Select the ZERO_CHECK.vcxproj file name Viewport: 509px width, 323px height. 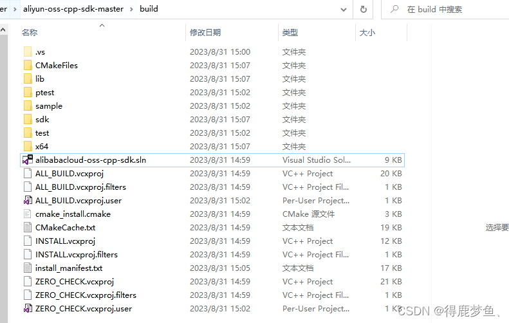click(75, 282)
